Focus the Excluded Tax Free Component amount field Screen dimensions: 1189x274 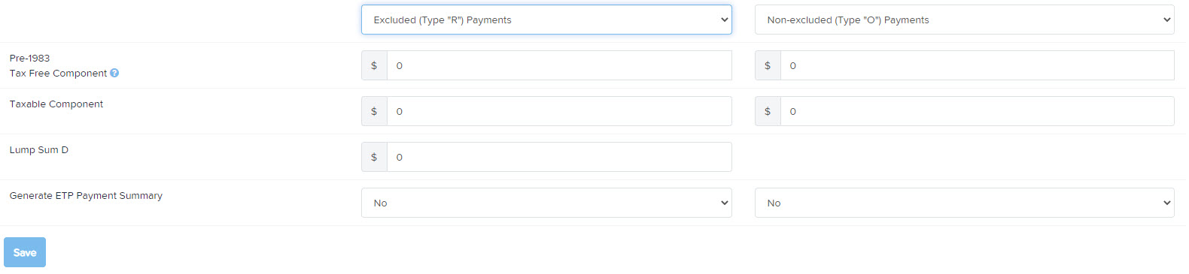(559, 65)
